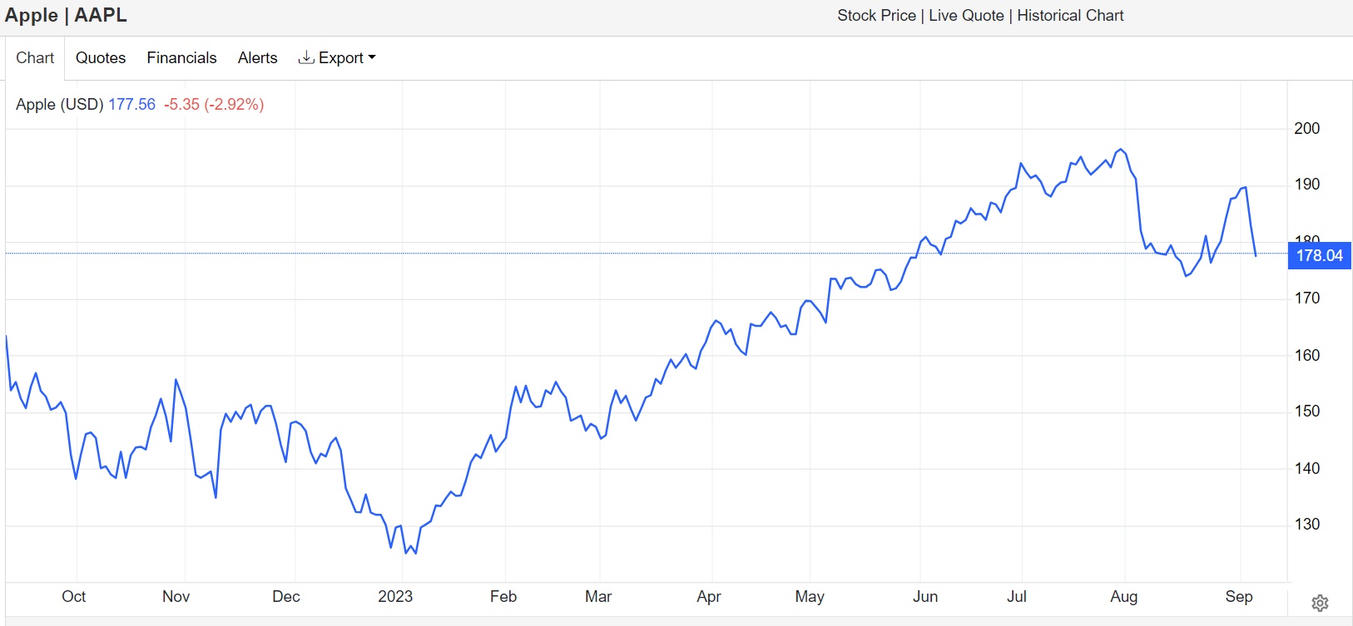Click the Nov label on time axis
The width and height of the screenshot is (1353, 626).
[x=176, y=597]
